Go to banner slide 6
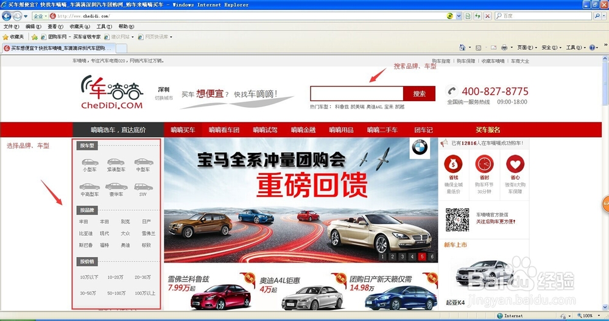Image resolution: width=609 pixels, height=321 pixels. (432, 256)
